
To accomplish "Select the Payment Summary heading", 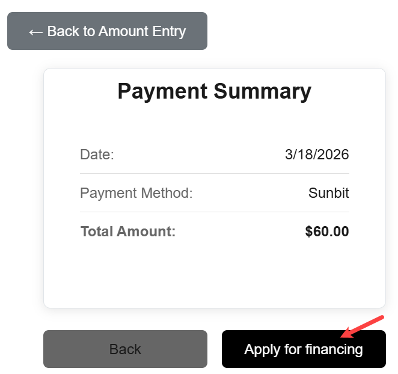I will click(214, 91).
